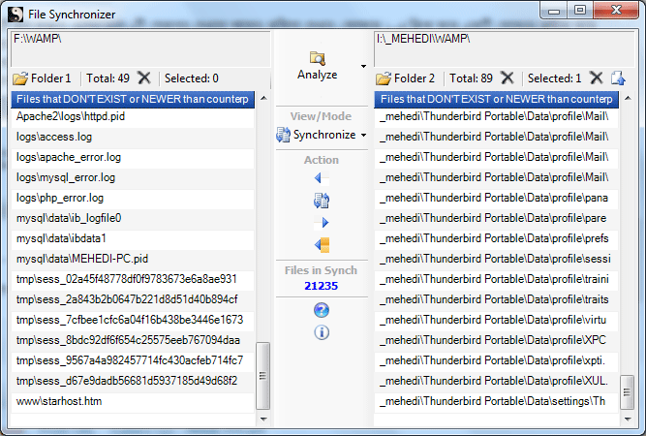Click the blue right arrow copy action

[x=322, y=223]
